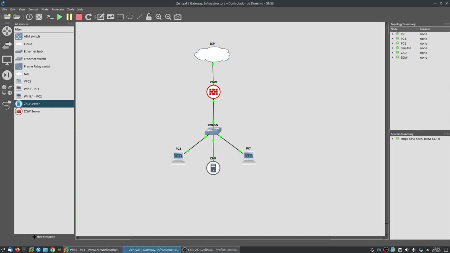Open the Node menu

click(x=45, y=9)
